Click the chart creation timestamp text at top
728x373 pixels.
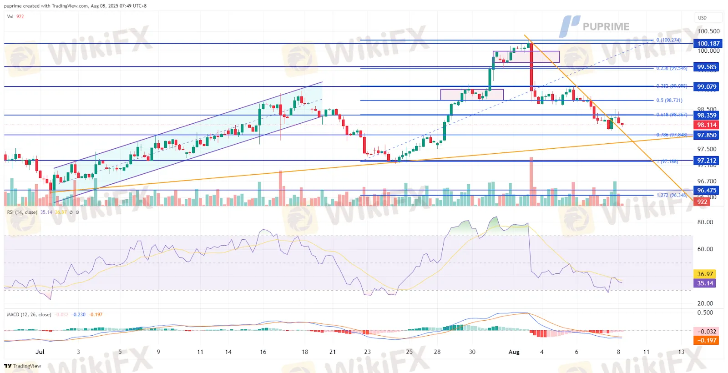(x=76, y=6)
